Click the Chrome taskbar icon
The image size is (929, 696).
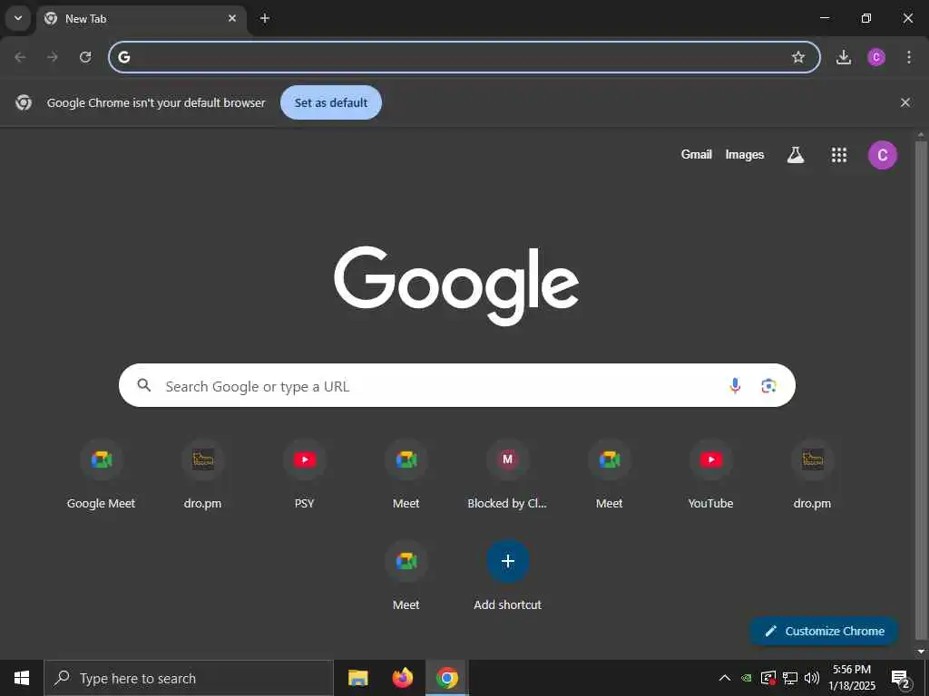446,678
